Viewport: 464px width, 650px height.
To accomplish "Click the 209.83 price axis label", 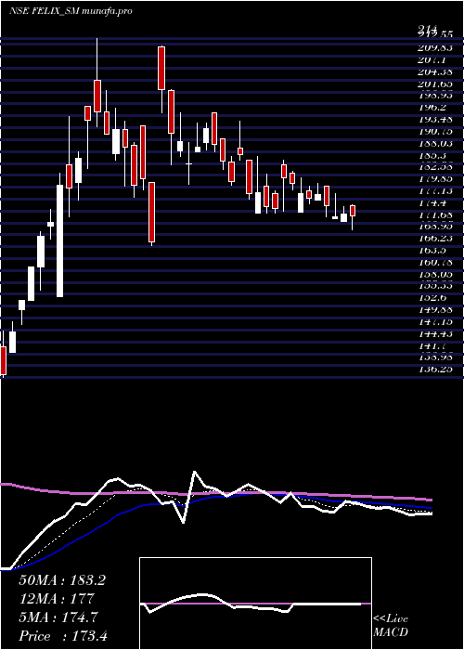I will (x=434, y=47).
